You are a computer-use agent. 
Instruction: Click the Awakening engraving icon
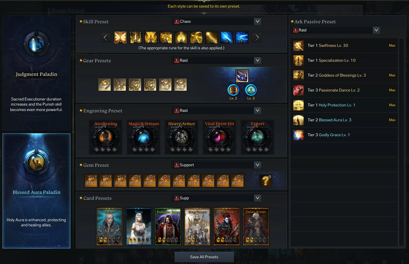pyautogui.click(x=106, y=137)
